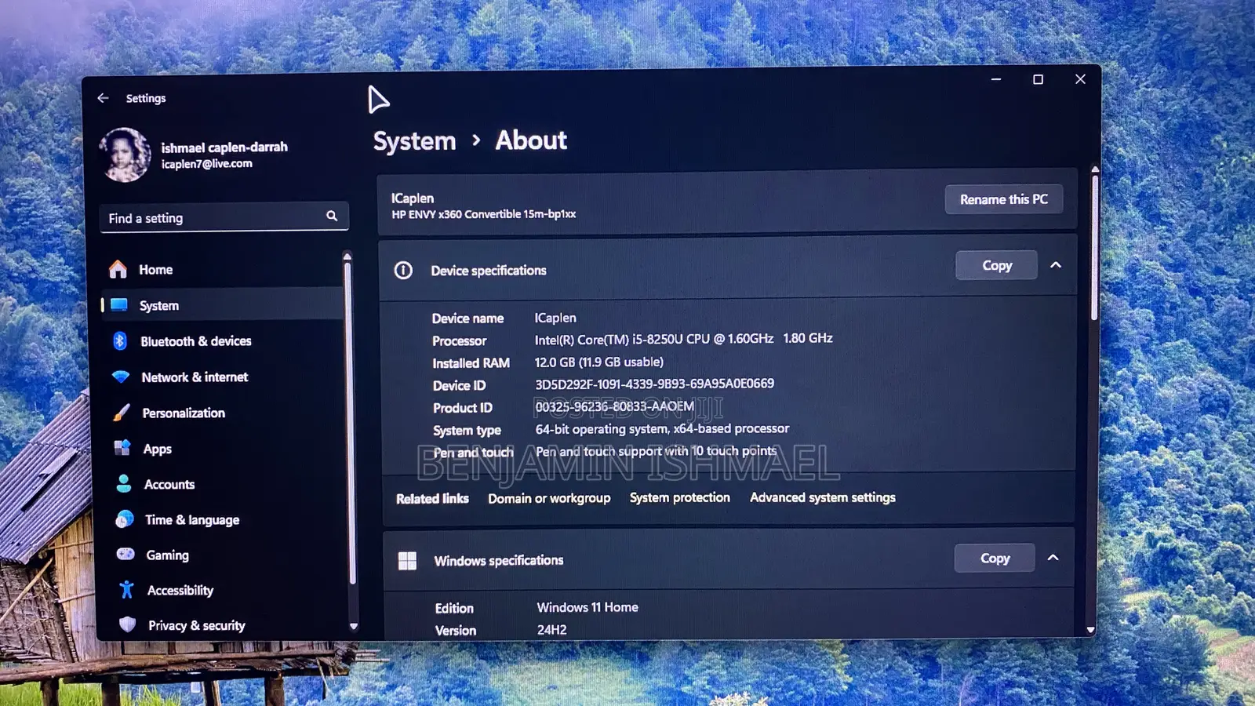Open Network & internet wifi icon
This screenshot has width=1255, height=706.
pyautogui.click(x=121, y=377)
